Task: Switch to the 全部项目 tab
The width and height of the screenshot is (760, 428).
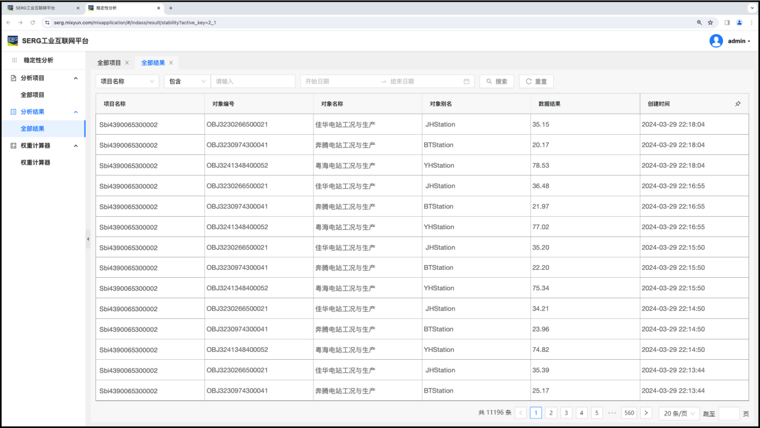Action: (109, 63)
